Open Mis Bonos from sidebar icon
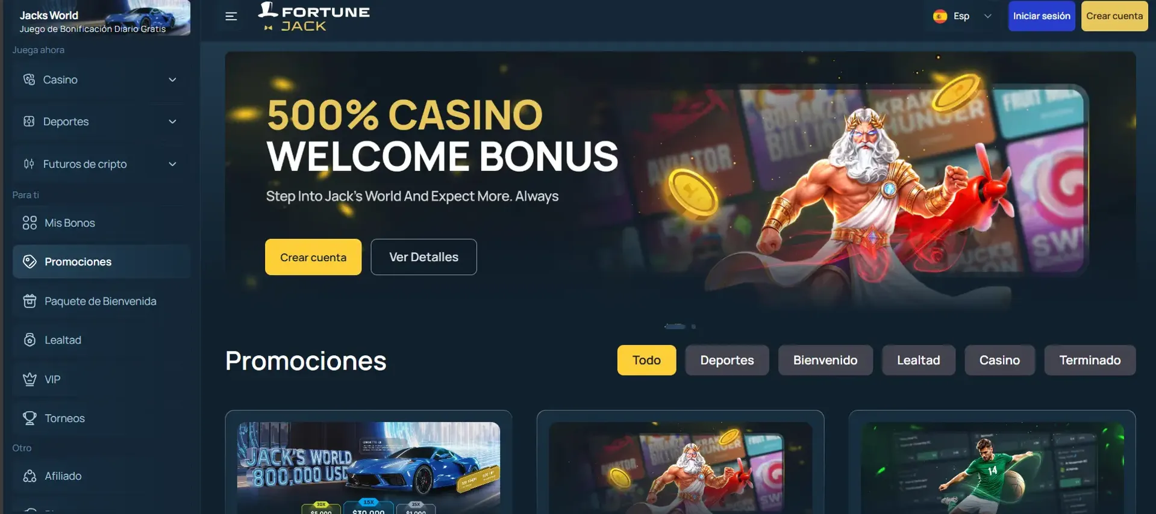The width and height of the screenshot is (1156, 514). point(30,223)
